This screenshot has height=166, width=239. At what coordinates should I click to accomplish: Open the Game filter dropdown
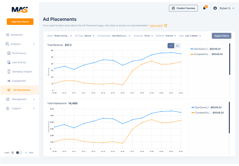60,36
